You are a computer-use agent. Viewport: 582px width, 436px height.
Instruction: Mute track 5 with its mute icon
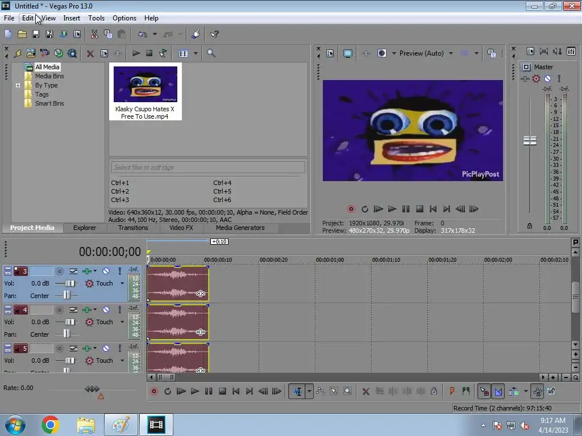pyautogui.click(x=106, y=348)
